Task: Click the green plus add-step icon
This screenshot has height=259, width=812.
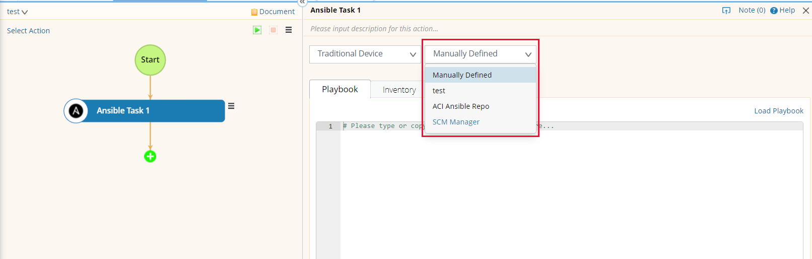Action: coord(150,156)
